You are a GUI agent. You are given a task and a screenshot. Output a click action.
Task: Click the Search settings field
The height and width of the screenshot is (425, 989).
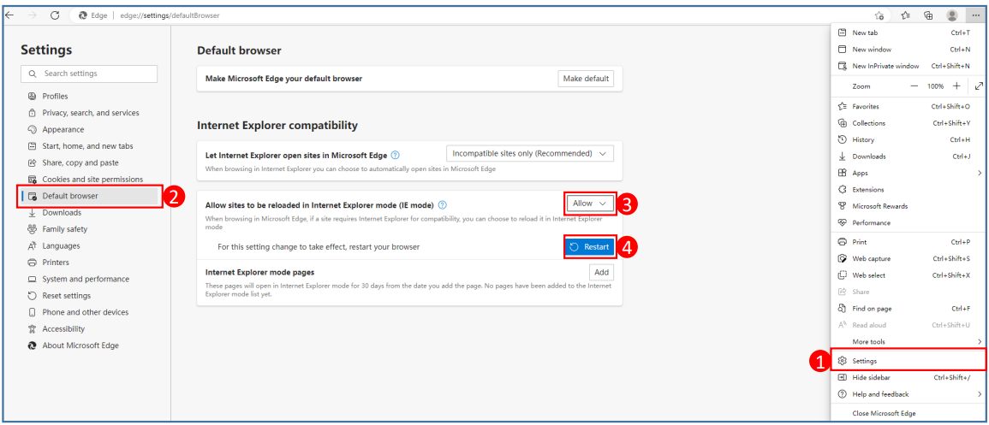coord(89,74)
